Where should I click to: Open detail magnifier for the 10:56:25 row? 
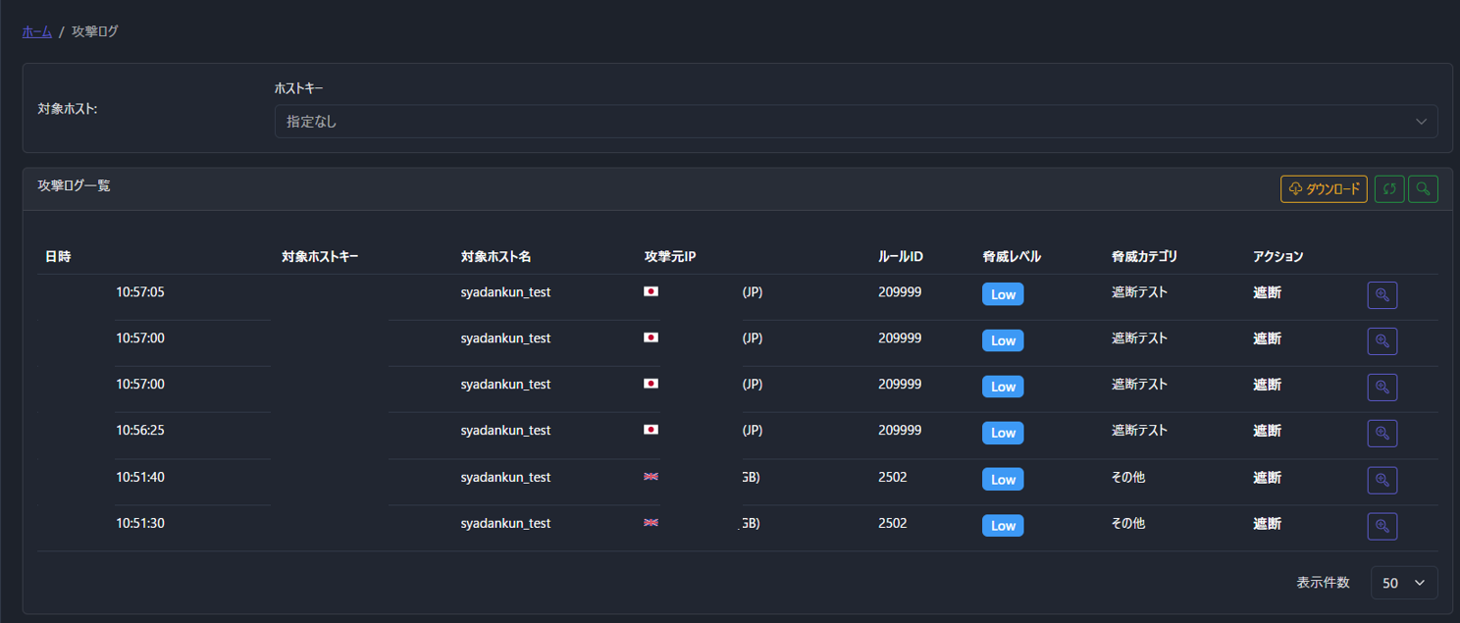point(1382,433)
